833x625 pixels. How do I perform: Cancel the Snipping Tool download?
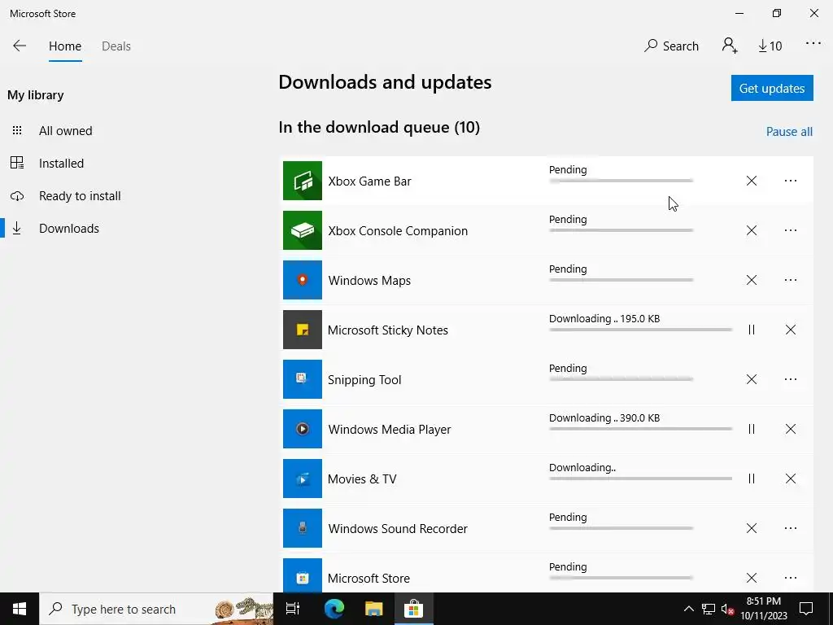[x=751, y=379]
